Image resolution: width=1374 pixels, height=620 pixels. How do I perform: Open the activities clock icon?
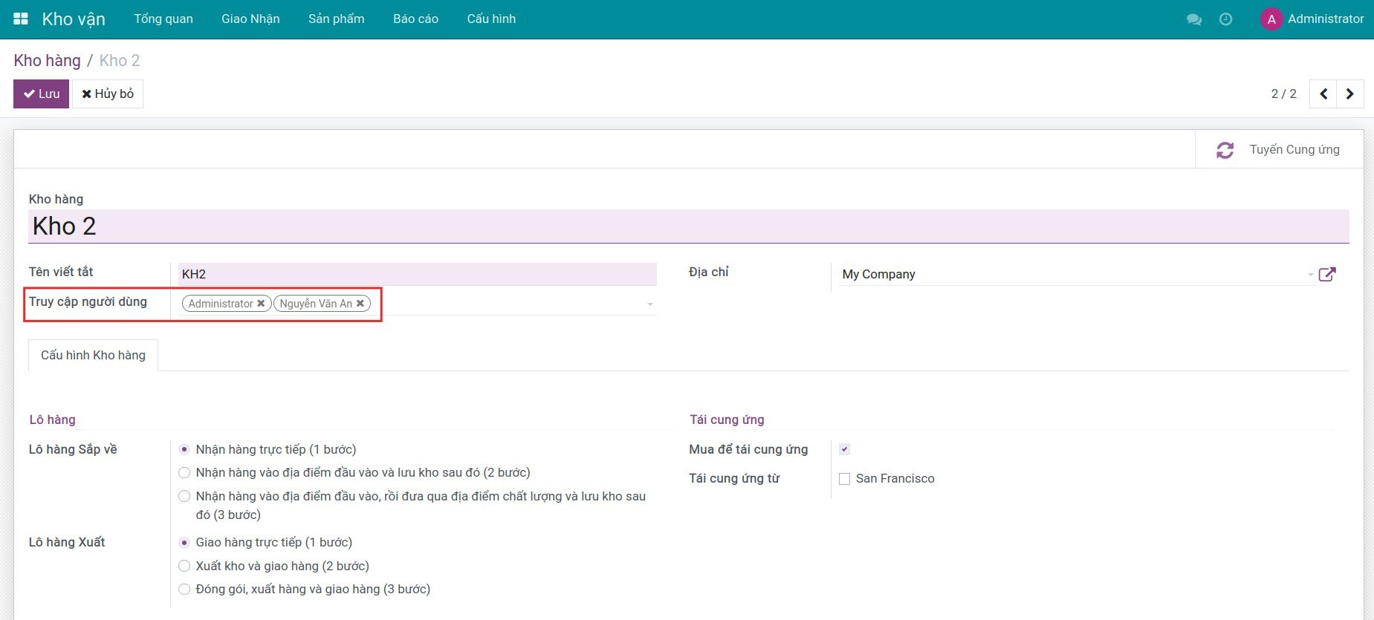click(1225, 19)
